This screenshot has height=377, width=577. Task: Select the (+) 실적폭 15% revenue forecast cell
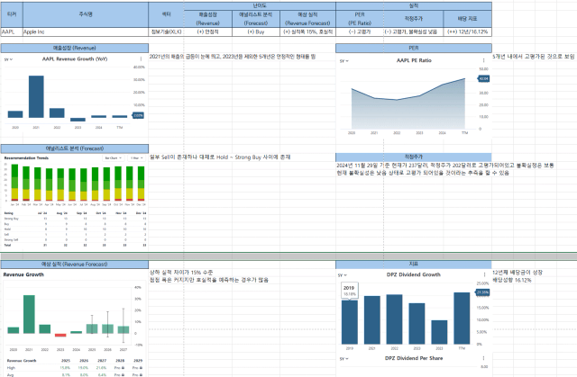tap(307, 31)
